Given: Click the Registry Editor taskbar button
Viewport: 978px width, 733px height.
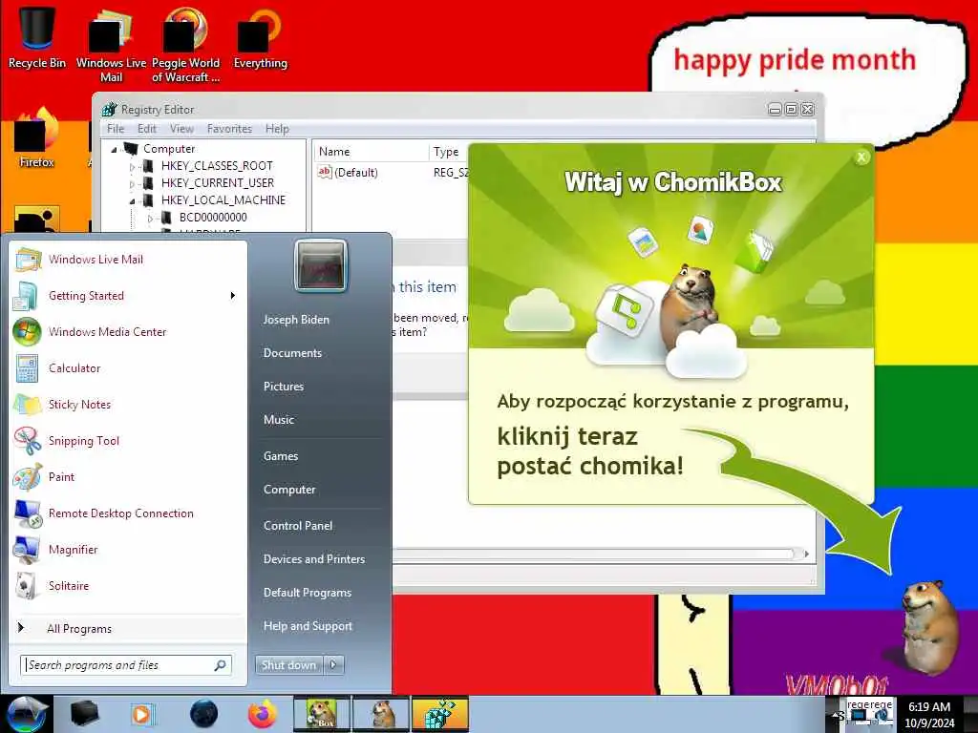Looking at the screenshot, I should [x=439, y=714].
